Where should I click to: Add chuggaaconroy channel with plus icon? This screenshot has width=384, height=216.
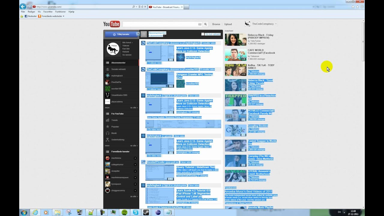[135, 190]
